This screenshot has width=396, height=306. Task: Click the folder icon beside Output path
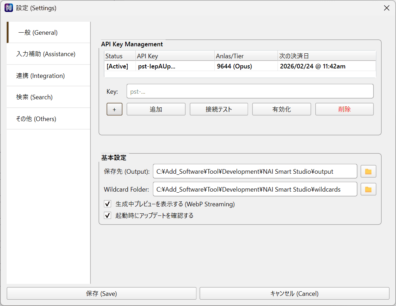tap(368, 172)
